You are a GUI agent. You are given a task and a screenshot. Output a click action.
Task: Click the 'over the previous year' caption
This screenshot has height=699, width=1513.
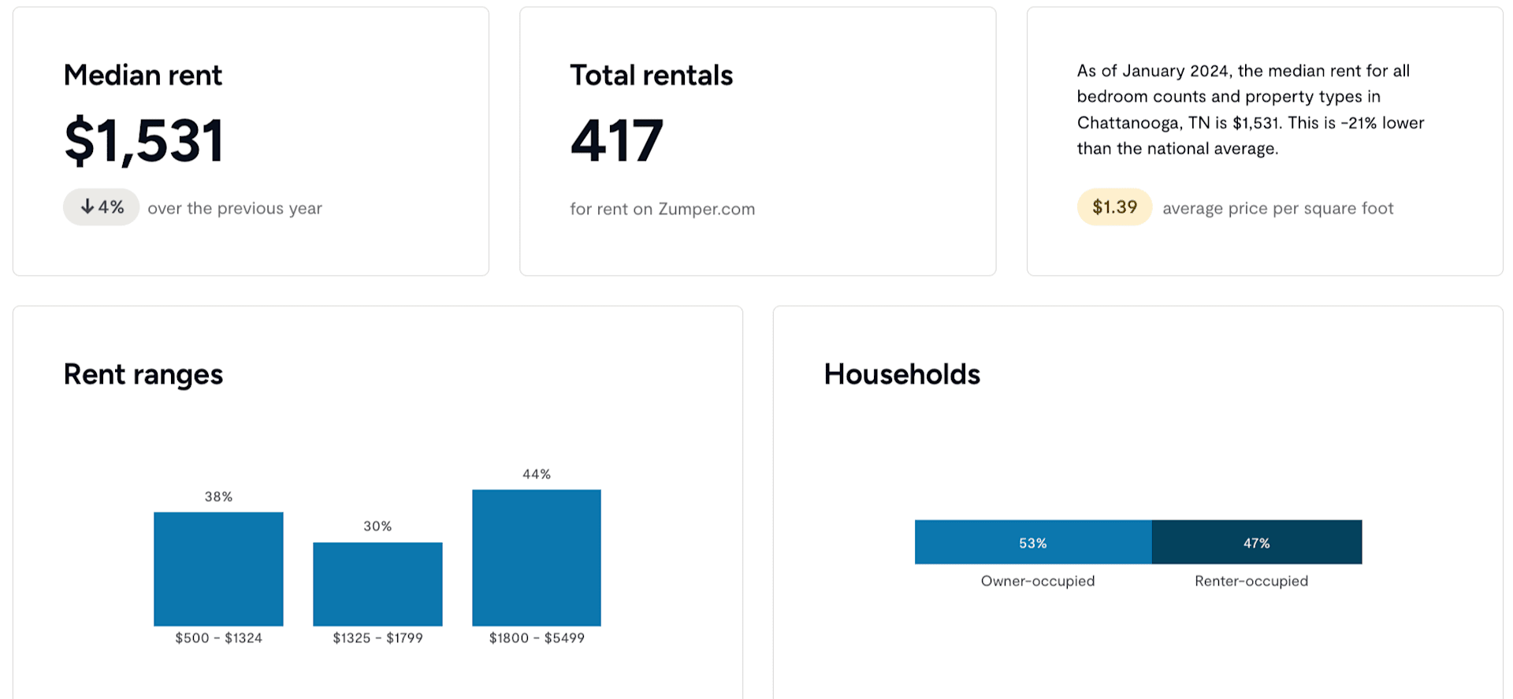click(x=235, y=208)
